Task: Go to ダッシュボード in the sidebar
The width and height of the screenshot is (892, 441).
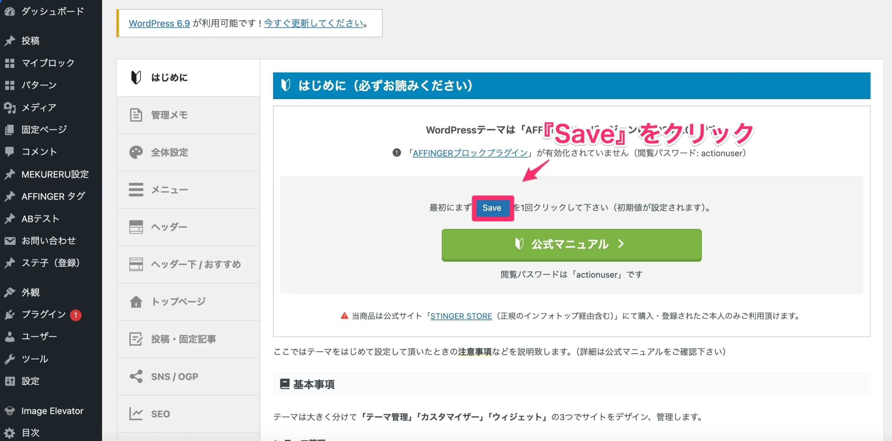Action: coord(52,11)
